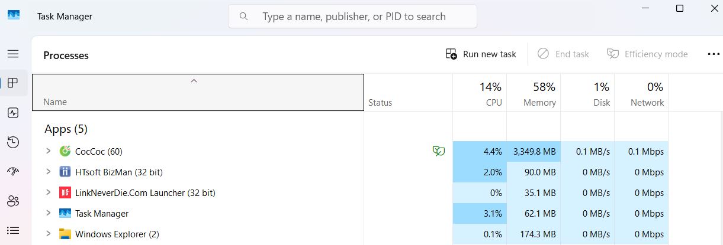Image resolution: width=723 pixels, height=245 pixels.
Task: Click the 174.3 MB memory cell
Action: point(534,234)
